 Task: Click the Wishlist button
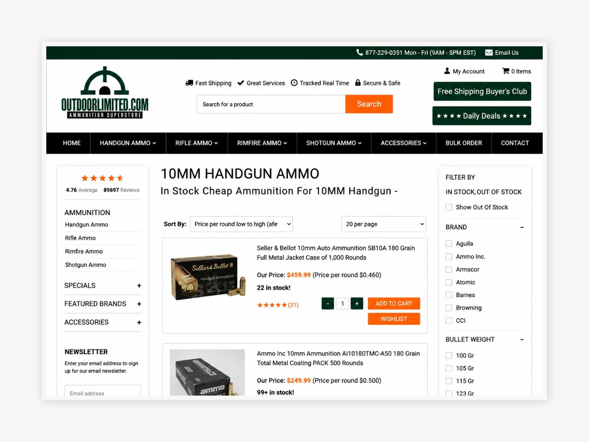tap(394, 319)
